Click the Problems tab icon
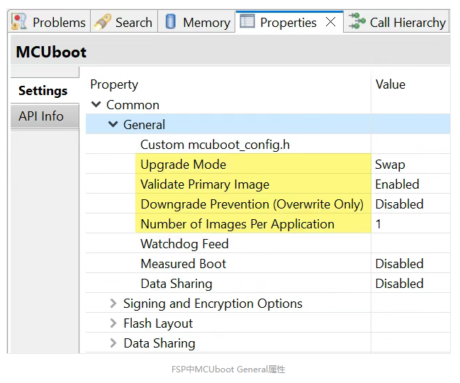460x383 pixels. click(18, 22)
